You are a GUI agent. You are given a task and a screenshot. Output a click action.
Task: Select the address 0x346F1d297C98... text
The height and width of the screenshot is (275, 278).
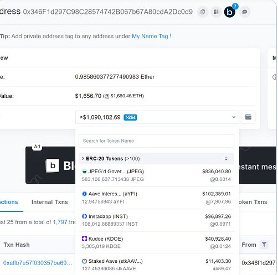[108, 12]
